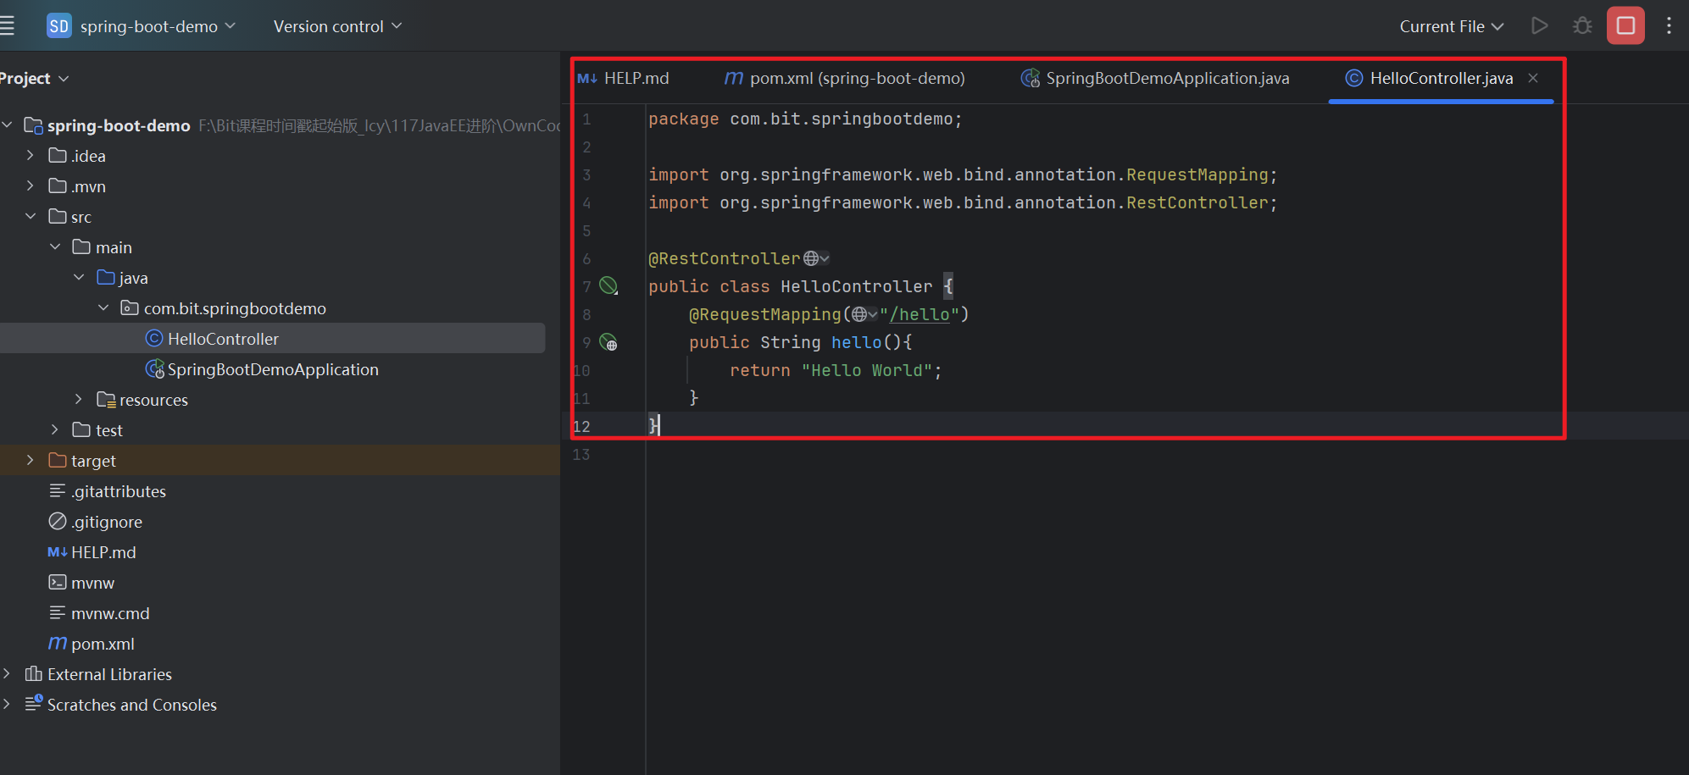Open the more actions kebab menu

point(1669,26)
